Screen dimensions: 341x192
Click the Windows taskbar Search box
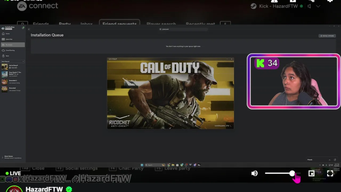pos(155,165)
